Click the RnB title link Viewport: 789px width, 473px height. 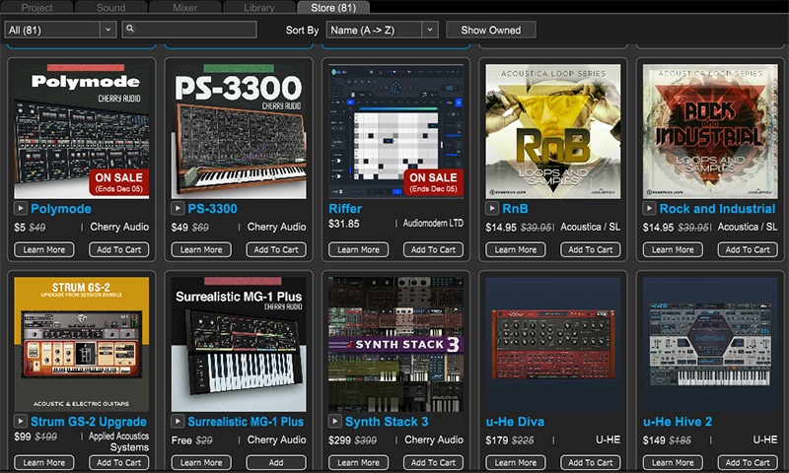click(x=515, y=209)
